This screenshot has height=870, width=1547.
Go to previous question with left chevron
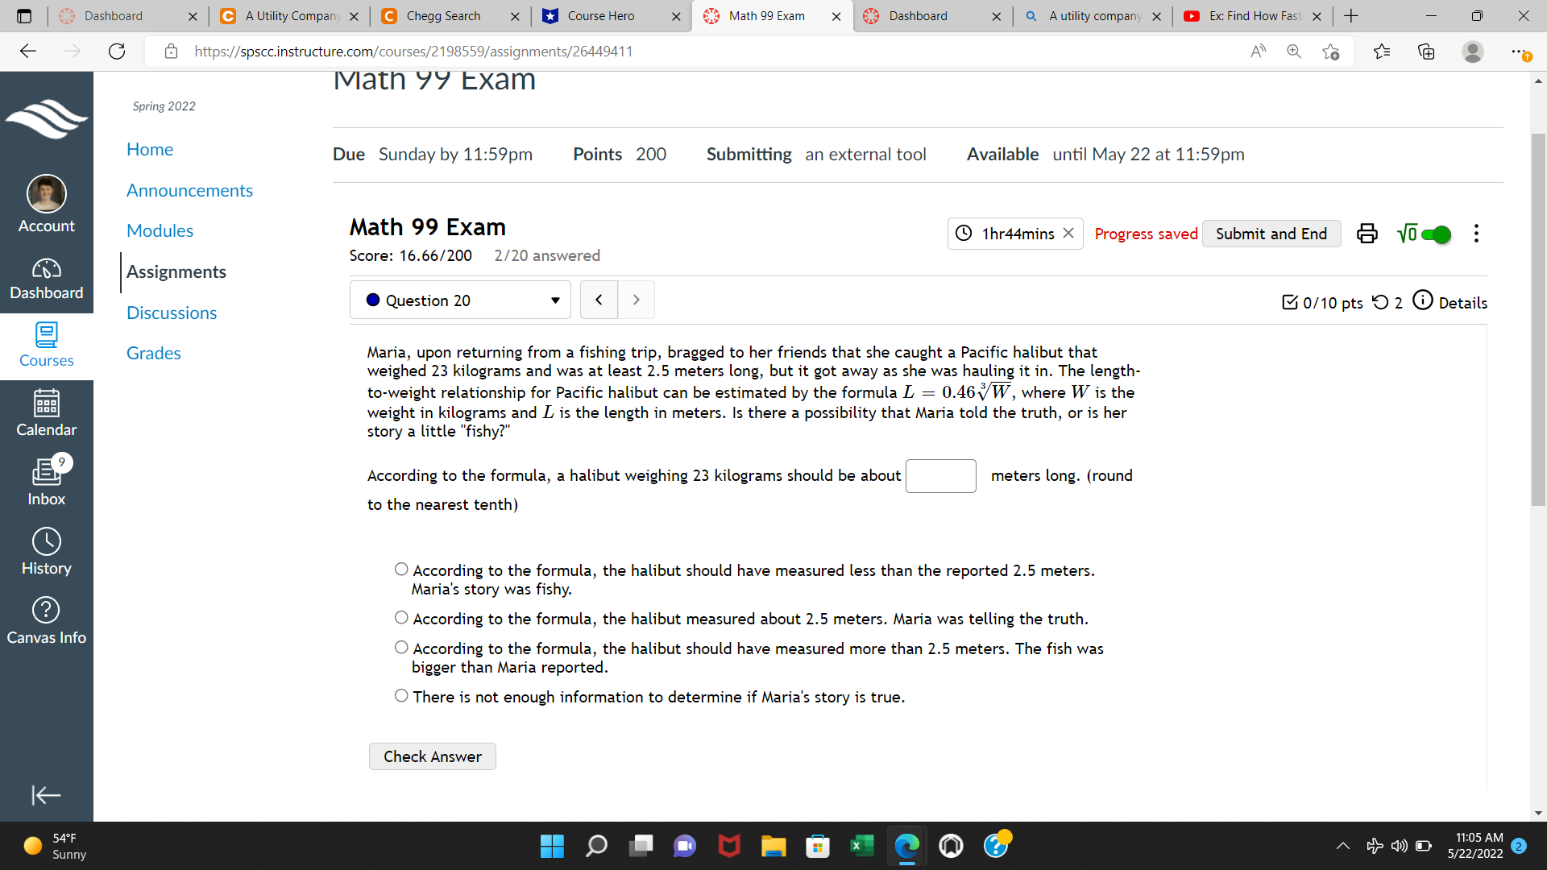tap(599, 299)
